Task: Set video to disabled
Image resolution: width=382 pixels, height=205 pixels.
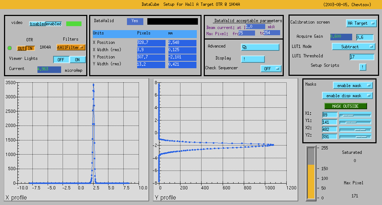Action: tap(37, 24)
